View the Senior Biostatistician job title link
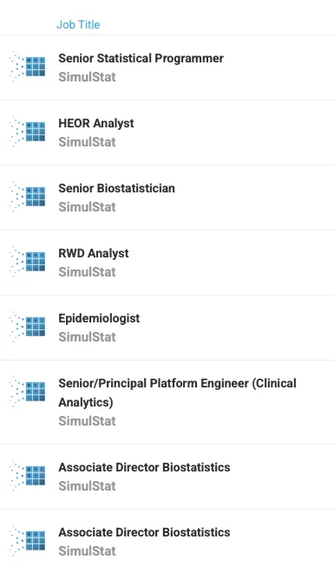This screenshot has height=572, width=334. 116,188
